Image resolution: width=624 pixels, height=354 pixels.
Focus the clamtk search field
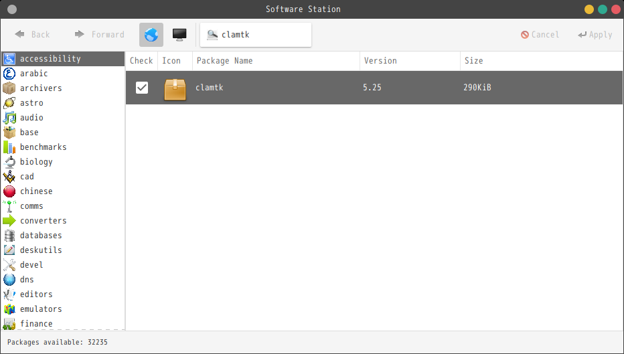[x=256, y=35]
